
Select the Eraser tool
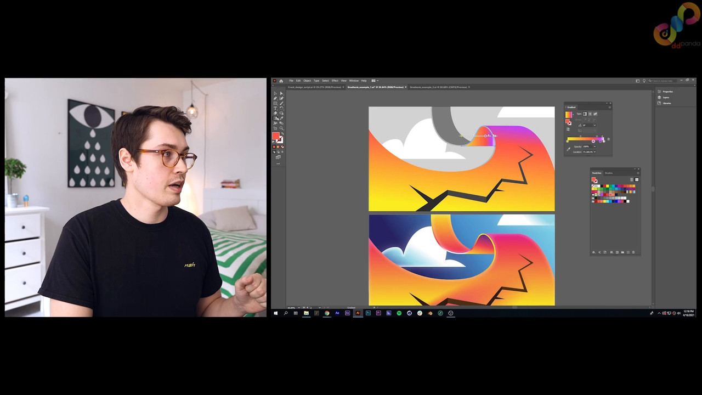275,113
